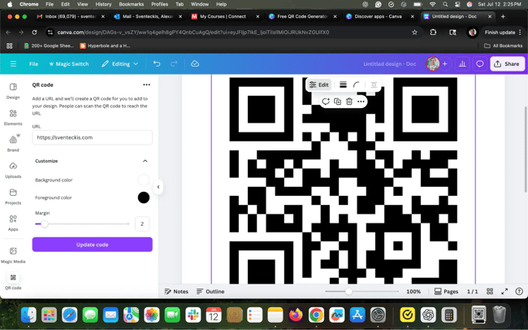528x330 pixels.
Task: Open the Editing mode dropdown
Action: pos(120,63)
